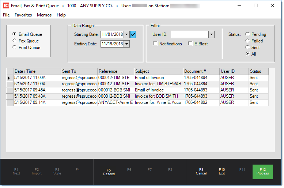Tick the E-Blast checkbox
The image size is (284, 188).
click(x=190, y=44)
